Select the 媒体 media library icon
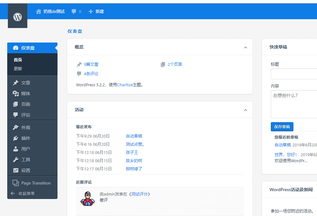 [x=15, y=94]
